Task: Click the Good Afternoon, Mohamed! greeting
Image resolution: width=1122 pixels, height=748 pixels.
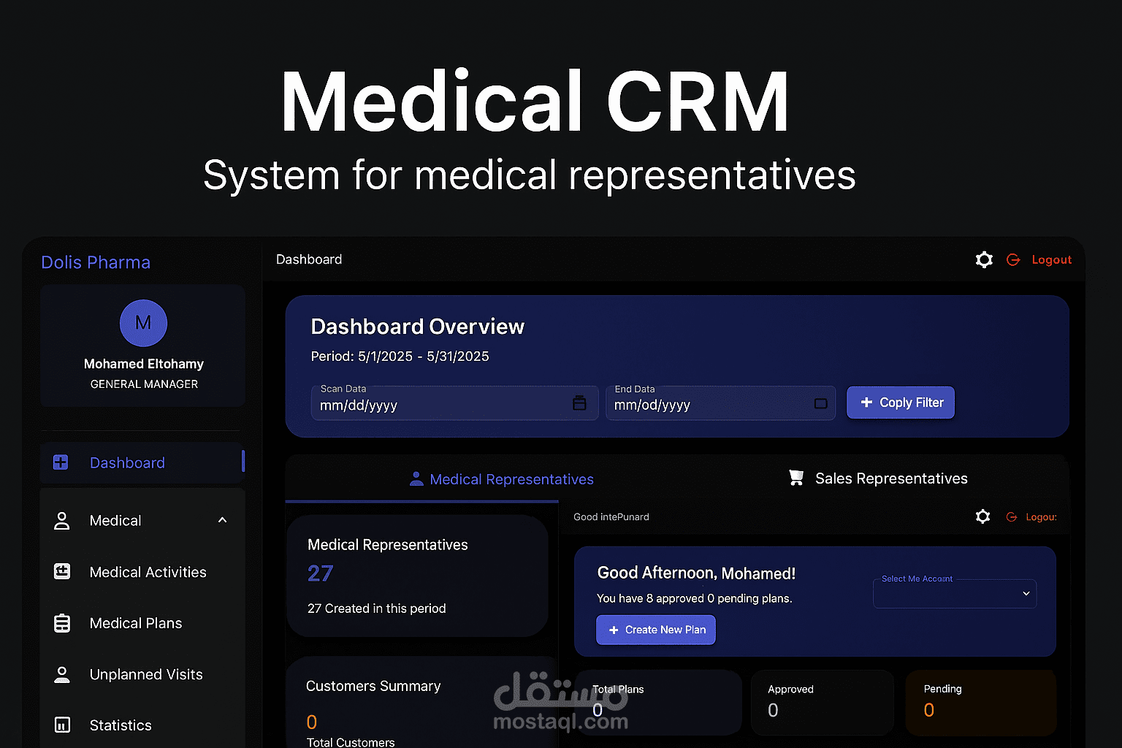Action: (696, 573)
